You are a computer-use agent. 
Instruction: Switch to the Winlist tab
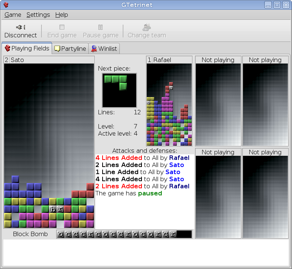click(x=104, y=49)
